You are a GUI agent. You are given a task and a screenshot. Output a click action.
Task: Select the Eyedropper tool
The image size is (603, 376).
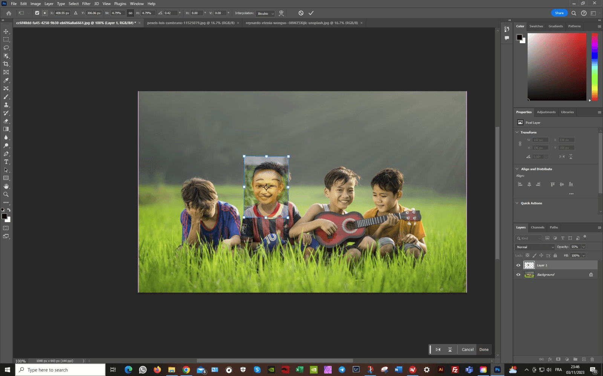click(x=6, y=80)
